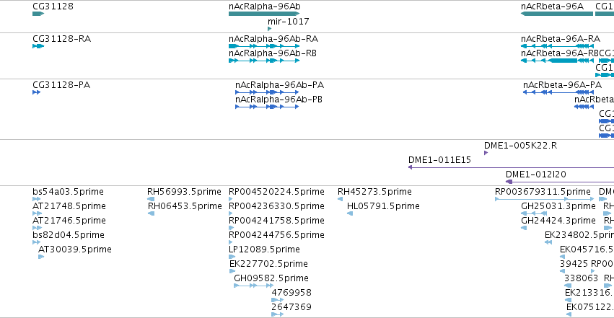Select the mir-1017 small arrow glyph
The image size is (614, 318).
tap(269, 29)
